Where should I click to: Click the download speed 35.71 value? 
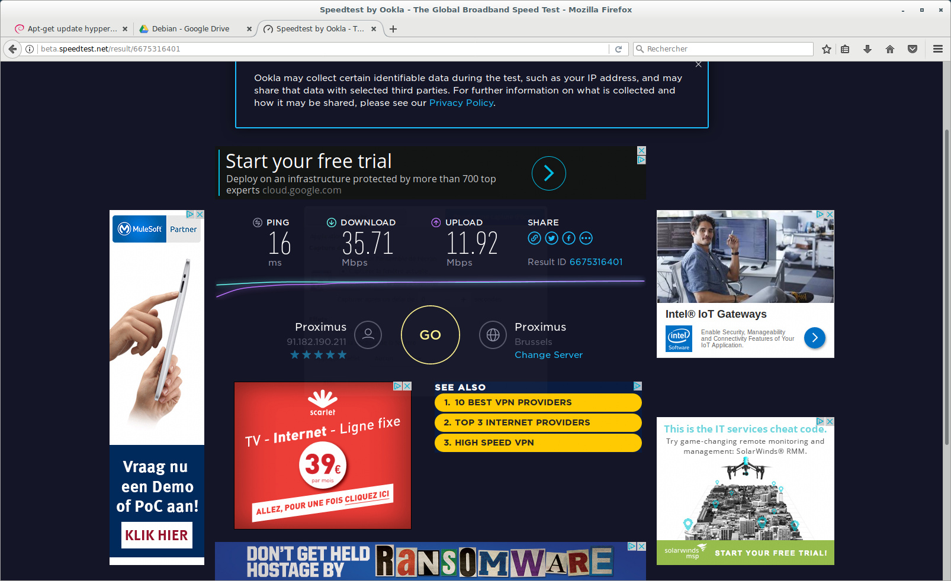368,243
